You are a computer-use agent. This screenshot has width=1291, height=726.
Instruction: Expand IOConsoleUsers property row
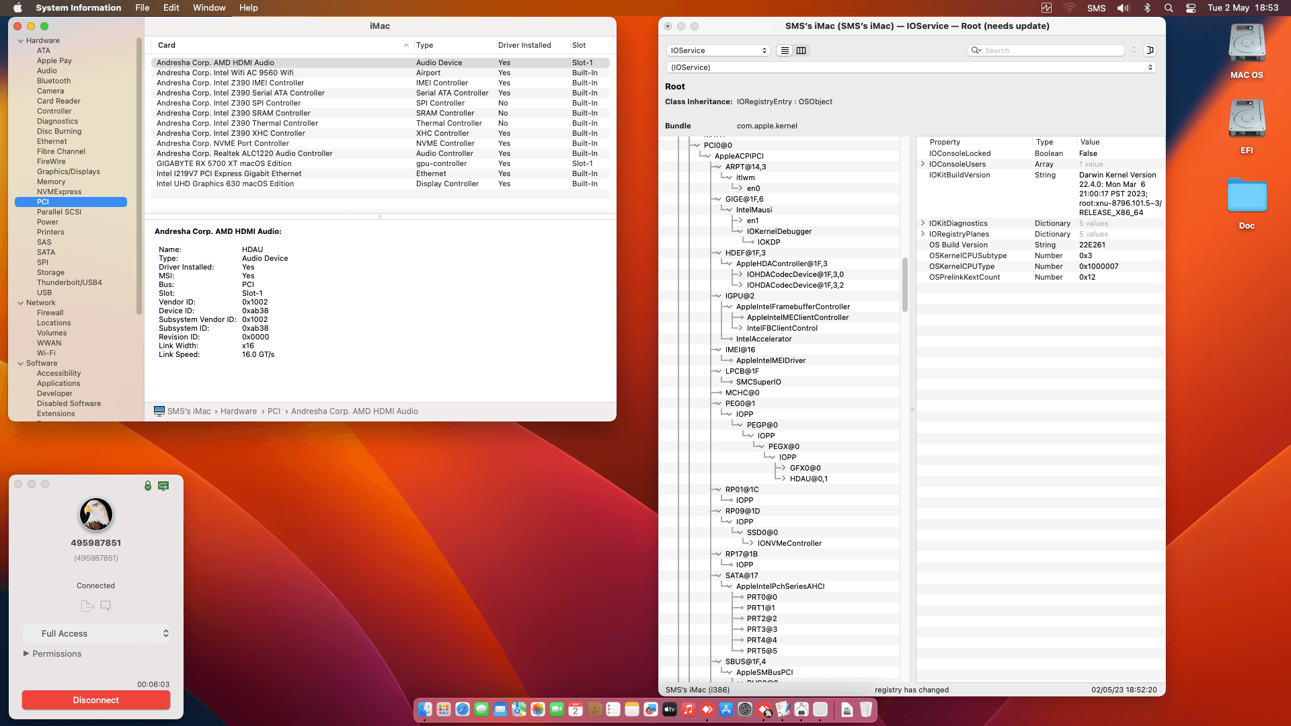[923, 164]
